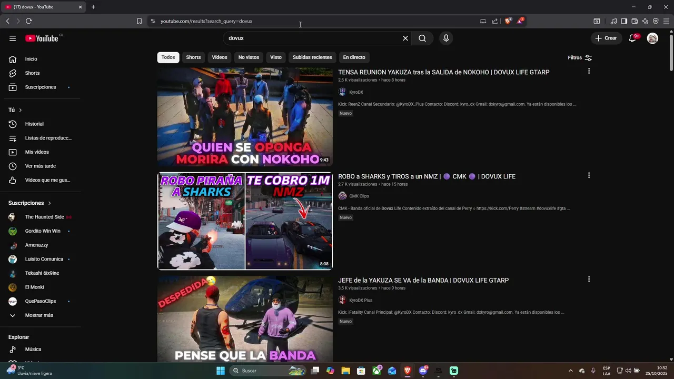
Task: Open the YouTube hamburger guide menu
Action: (x=13, y=38)
